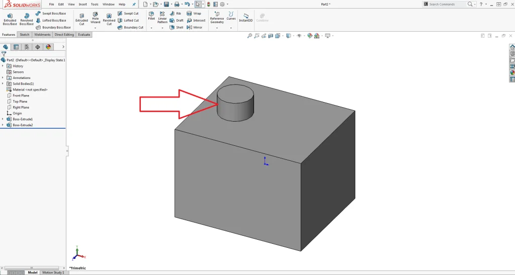Open the Insert menu
Viewport: 515px width, 275px height.
pyautogui.click(x=82, y=4)
